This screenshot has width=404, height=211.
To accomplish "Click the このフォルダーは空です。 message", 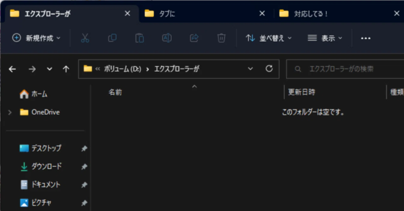I will 313,112.
